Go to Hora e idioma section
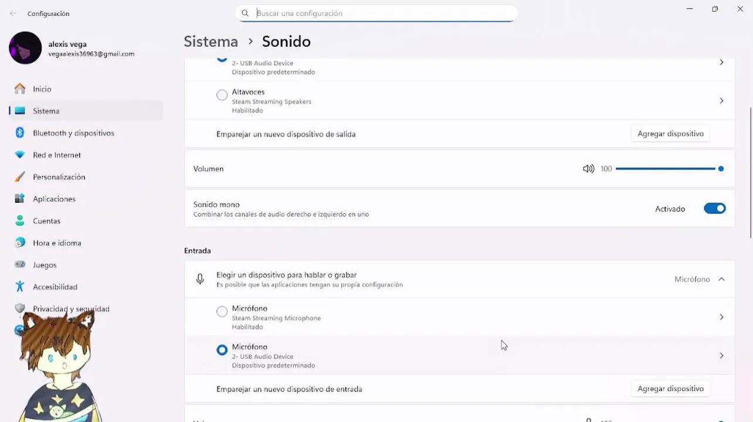This screenshot has height=422, width=753. point(57,243)
